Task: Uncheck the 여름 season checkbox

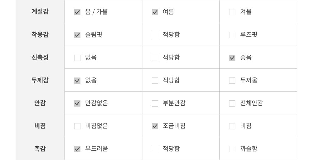Action: pyautogui.click(x=155, y=12)
